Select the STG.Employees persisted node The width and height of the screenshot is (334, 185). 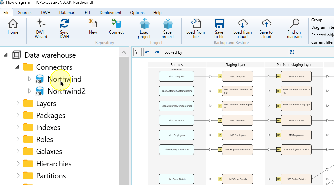(296, 135)
